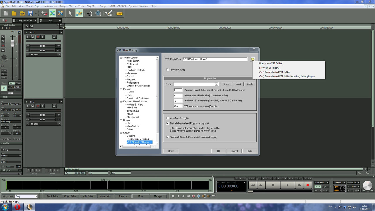
Task: Open the Automation menu in menu bar
Action: [51, 6]
